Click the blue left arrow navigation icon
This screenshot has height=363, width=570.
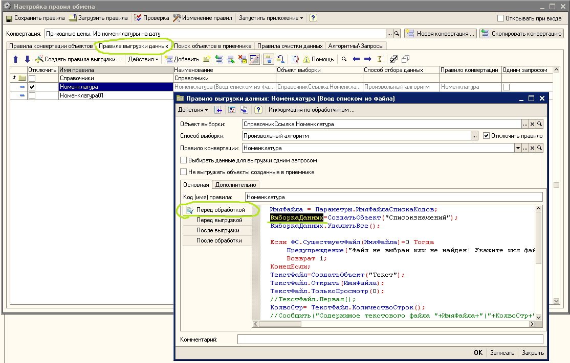(x=356, y=59)
